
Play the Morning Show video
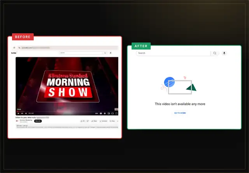(18, 113)
